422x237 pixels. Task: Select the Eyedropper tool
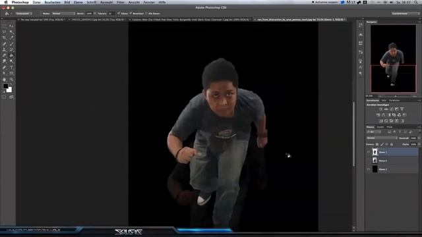[11, 38]
